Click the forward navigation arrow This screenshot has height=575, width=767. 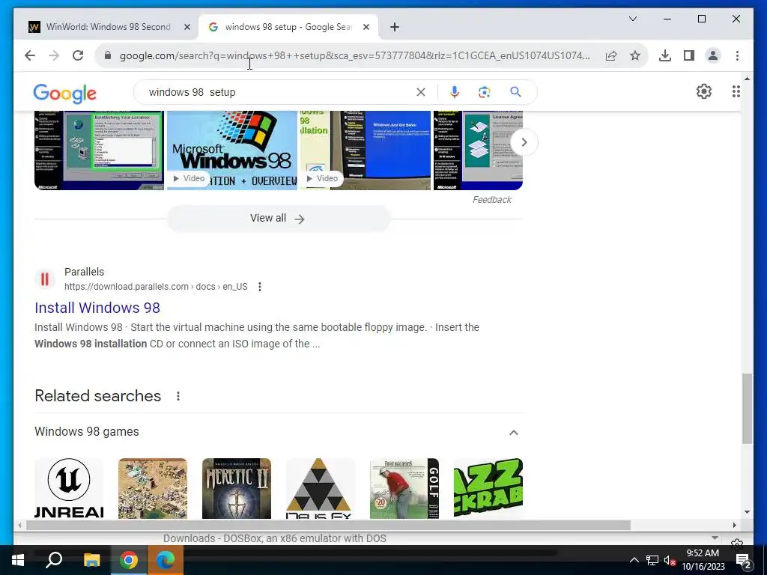click(x=54, y=55)
